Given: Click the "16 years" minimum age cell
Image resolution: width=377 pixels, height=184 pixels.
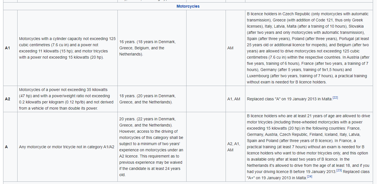Looking at the screenshot, I should click(147, 48).
